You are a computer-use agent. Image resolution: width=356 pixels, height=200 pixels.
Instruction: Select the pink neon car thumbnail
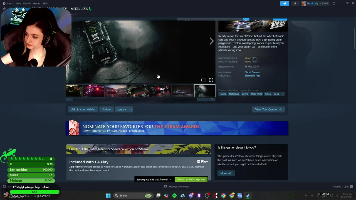(x=93, y=91)
